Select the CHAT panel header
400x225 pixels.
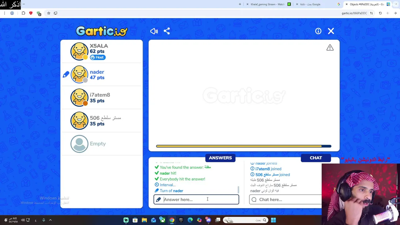(316, 158)
